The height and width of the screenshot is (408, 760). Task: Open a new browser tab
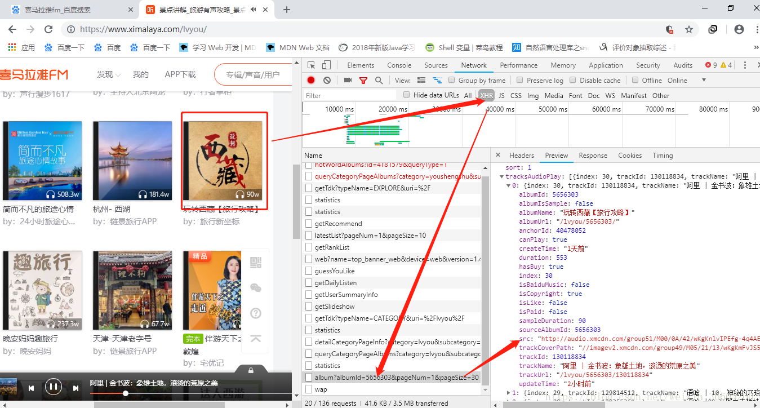pyautogui.click(x=287, y=10)
